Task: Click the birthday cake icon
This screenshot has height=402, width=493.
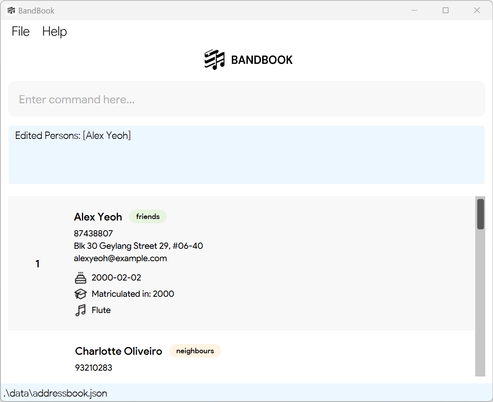Action: 80,278
